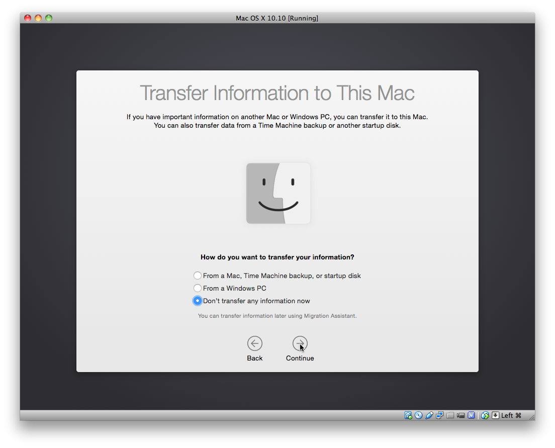The image size is (555, 448).
Task: Select 'From a Mac, Time Machine backup' option
Action: coord(198,276)
